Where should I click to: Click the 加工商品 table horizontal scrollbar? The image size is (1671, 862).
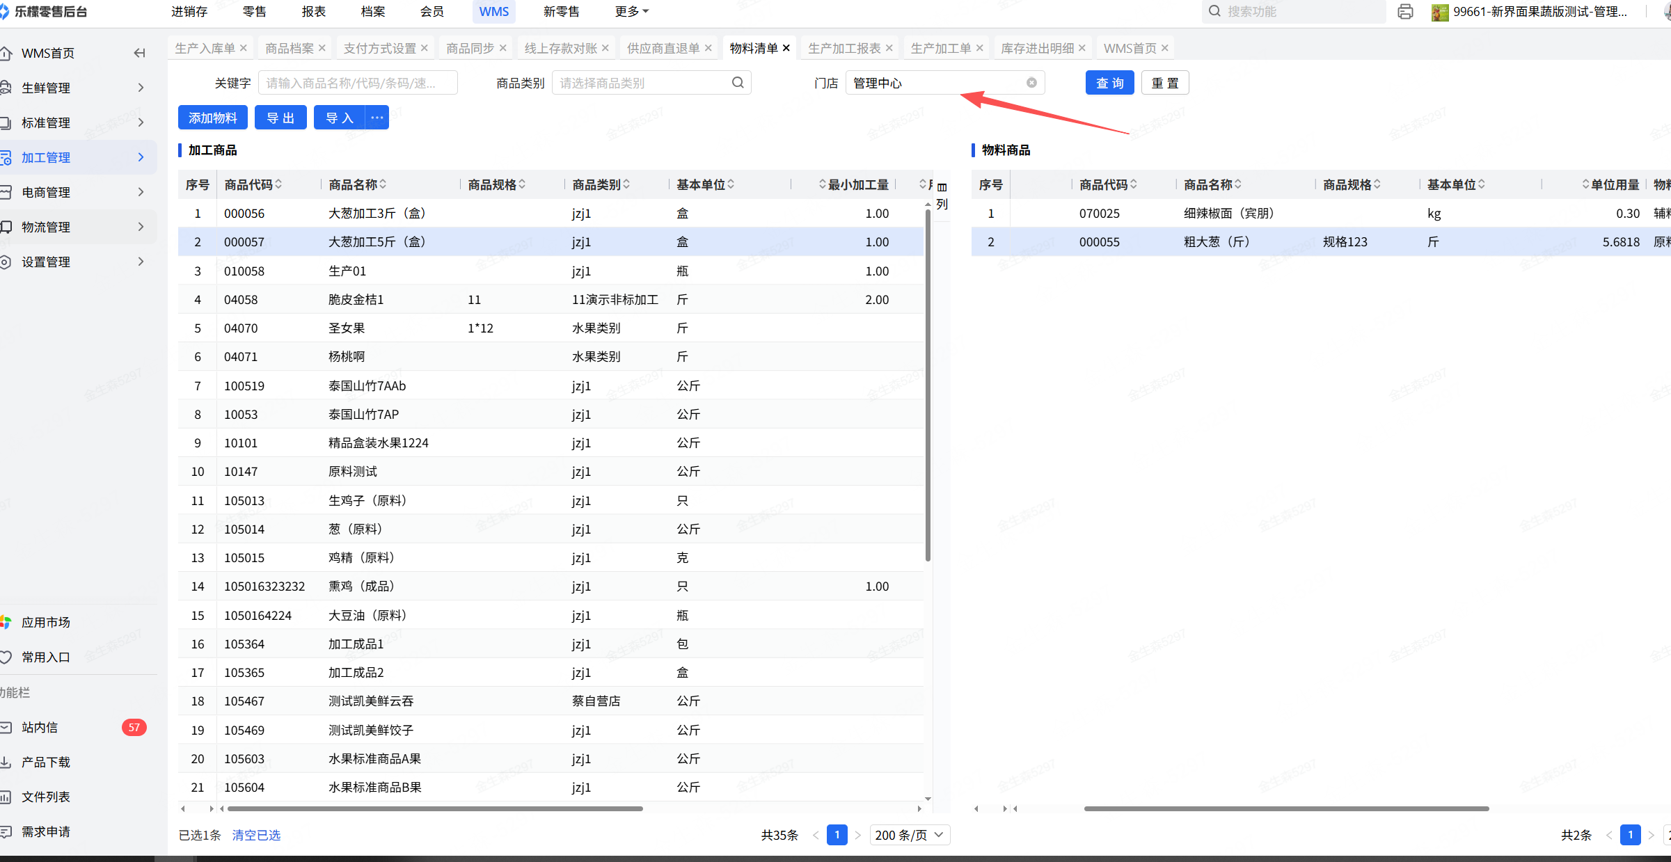coord(435,808)
